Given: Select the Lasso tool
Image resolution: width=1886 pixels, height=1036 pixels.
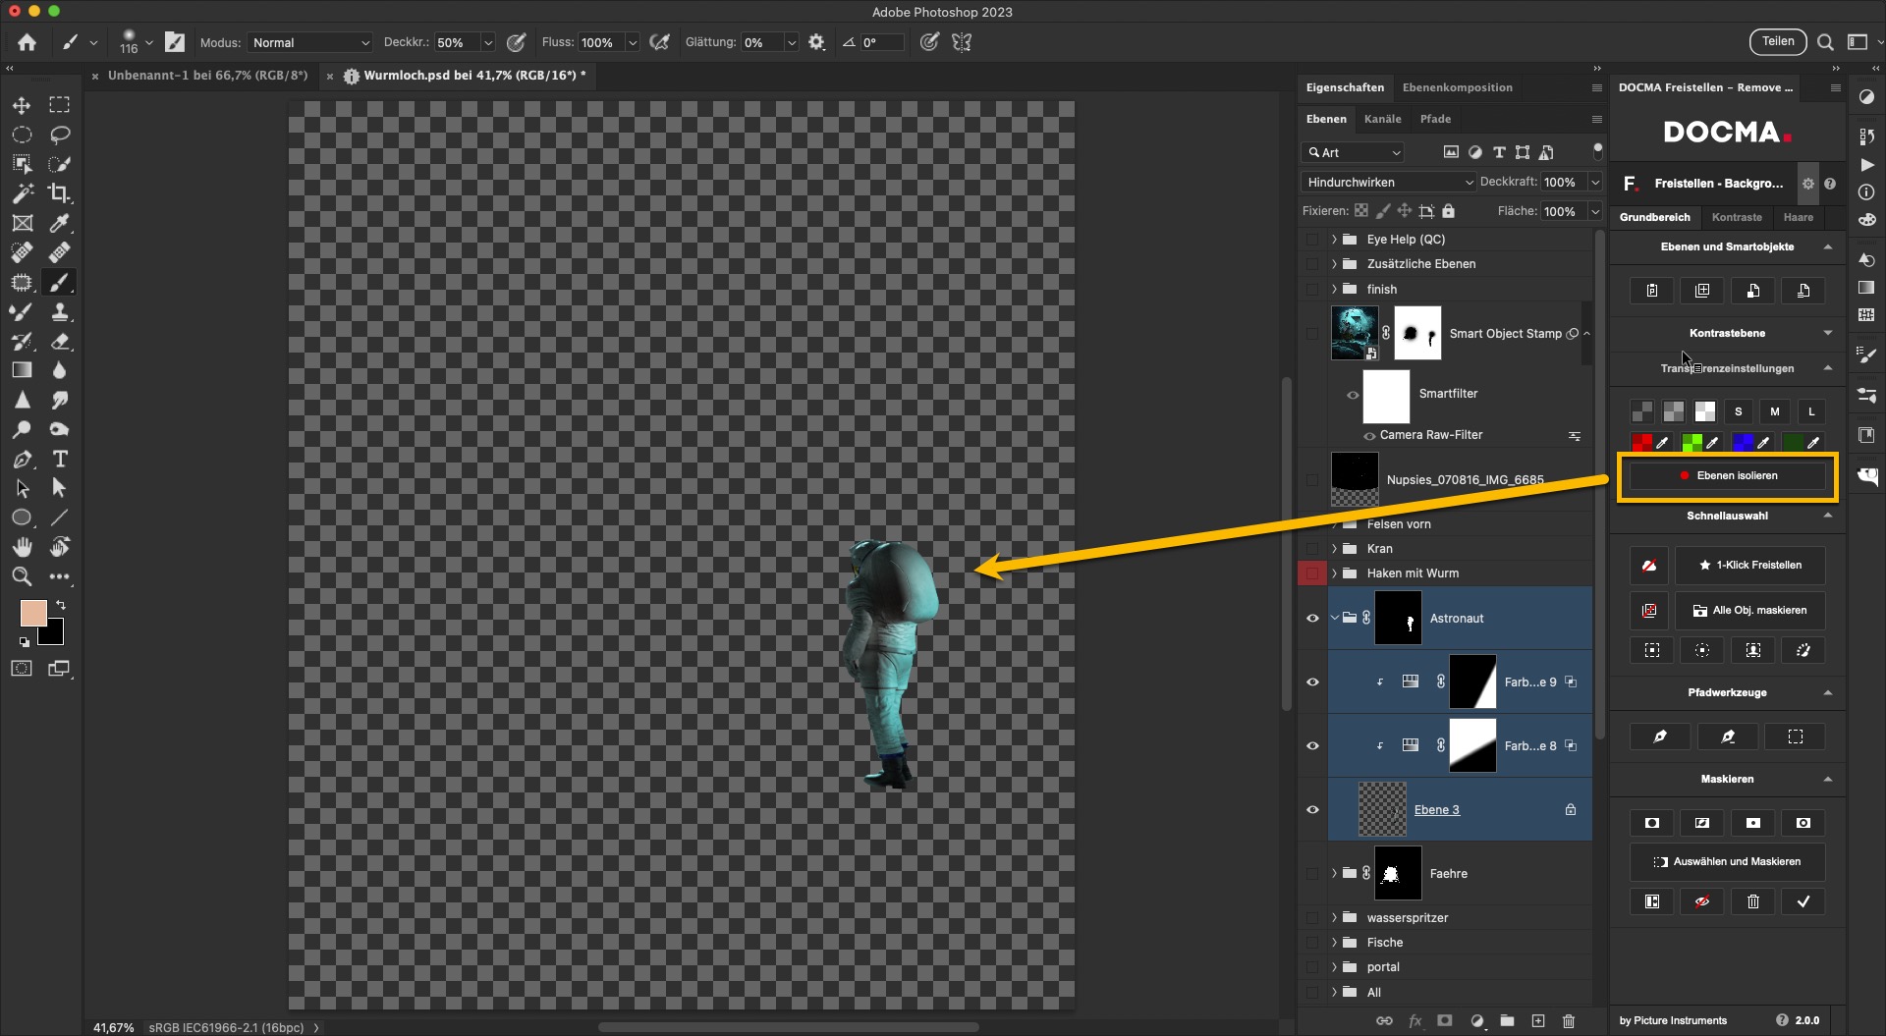Looking at the screenshot, I should [60, 135].
